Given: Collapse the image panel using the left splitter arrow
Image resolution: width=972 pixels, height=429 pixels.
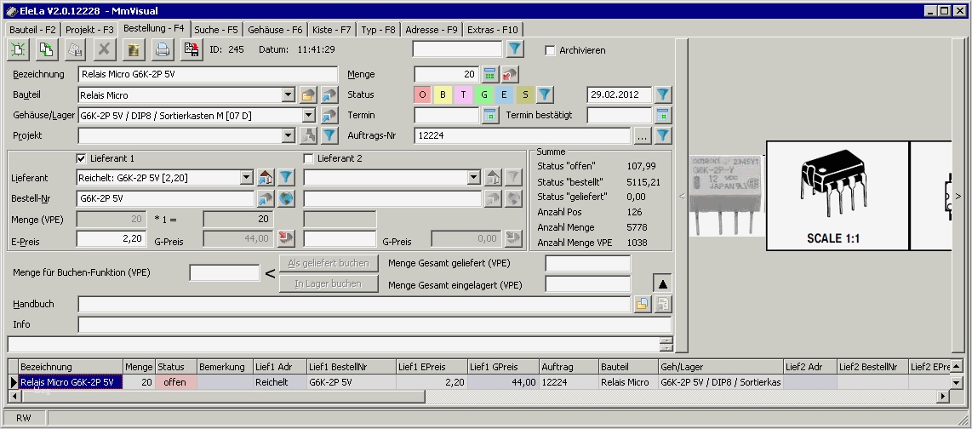Looking at the screenshot, I should (x=682, y=196).
